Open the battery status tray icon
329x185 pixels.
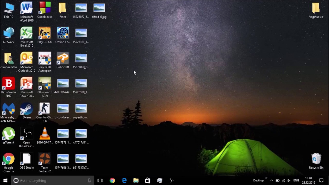(x=278, y=180)
